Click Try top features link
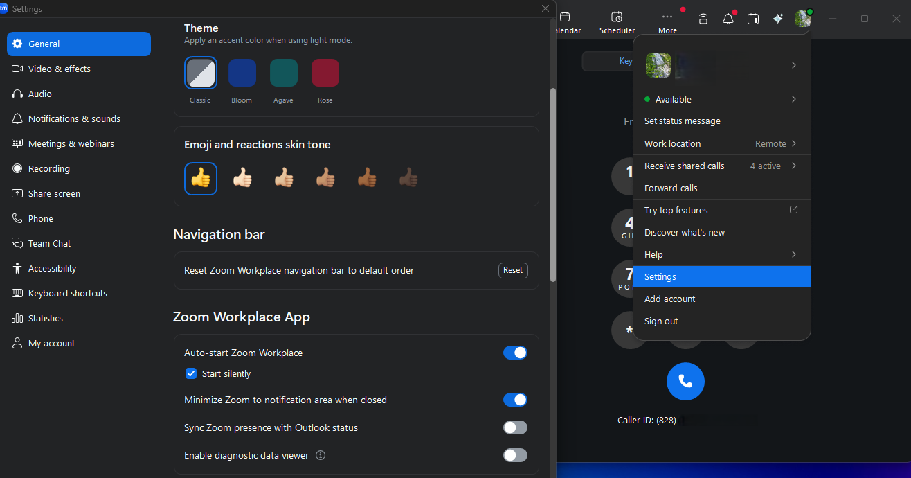This screenshot has height=478, width=911. (676, 210)
